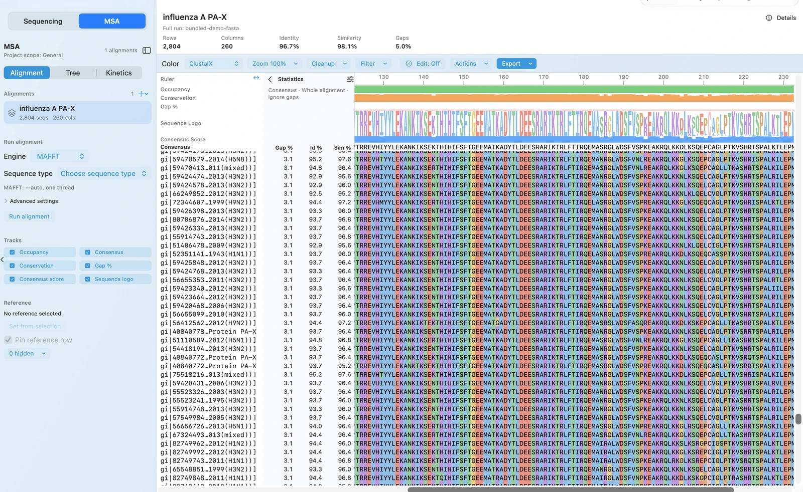Uncheck the Gap % track checkbox
Viewport: 803px width, 492px height.
[88, 266]
